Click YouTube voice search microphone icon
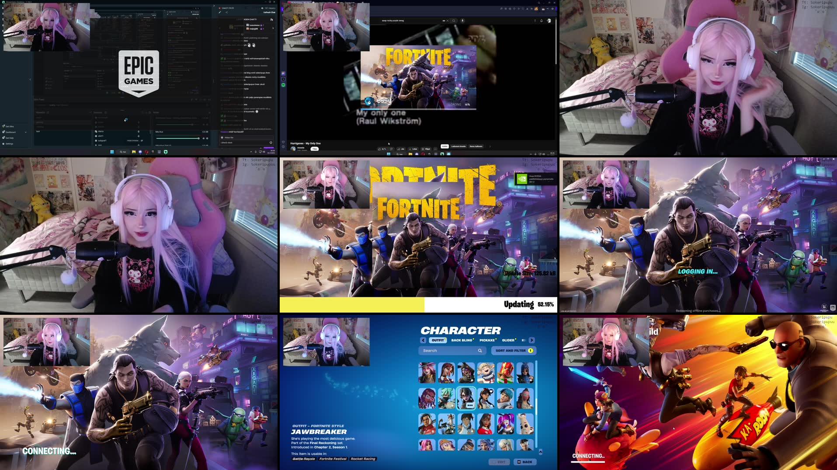This screenshot has height=470, width=837. pos(462,21)
